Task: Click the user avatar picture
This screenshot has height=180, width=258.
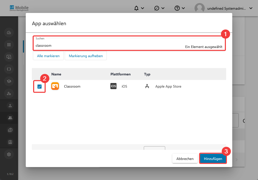Action: 199,8
